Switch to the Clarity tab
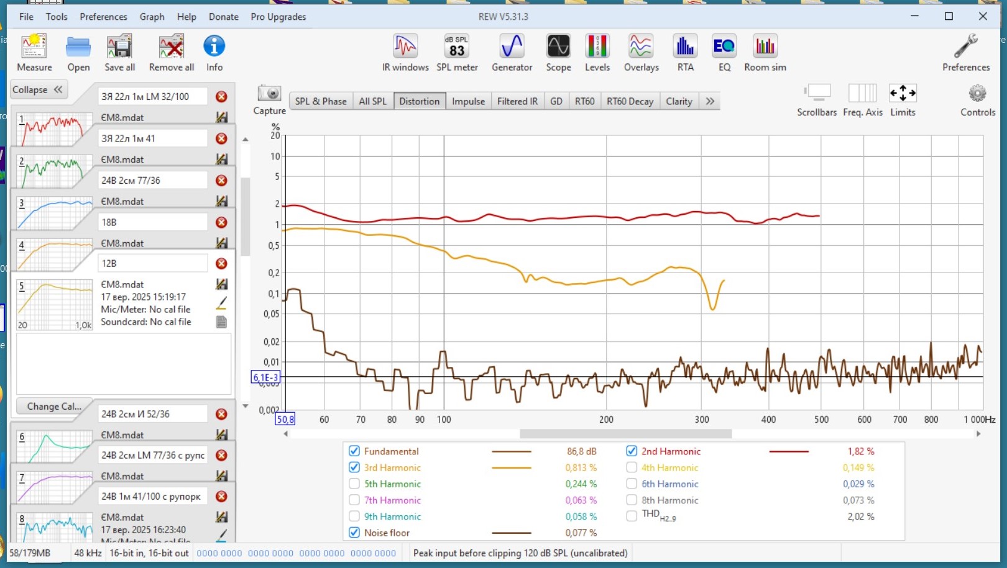This screenshot has width=1007, height=568. (x=679, y=101)
